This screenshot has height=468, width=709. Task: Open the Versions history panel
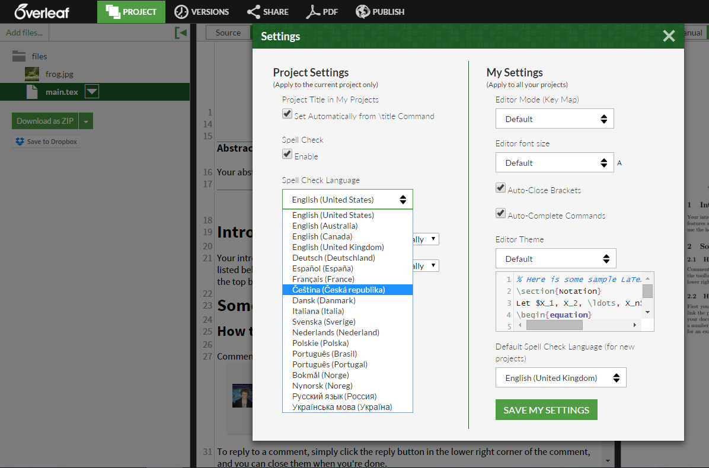click(202, 11)
